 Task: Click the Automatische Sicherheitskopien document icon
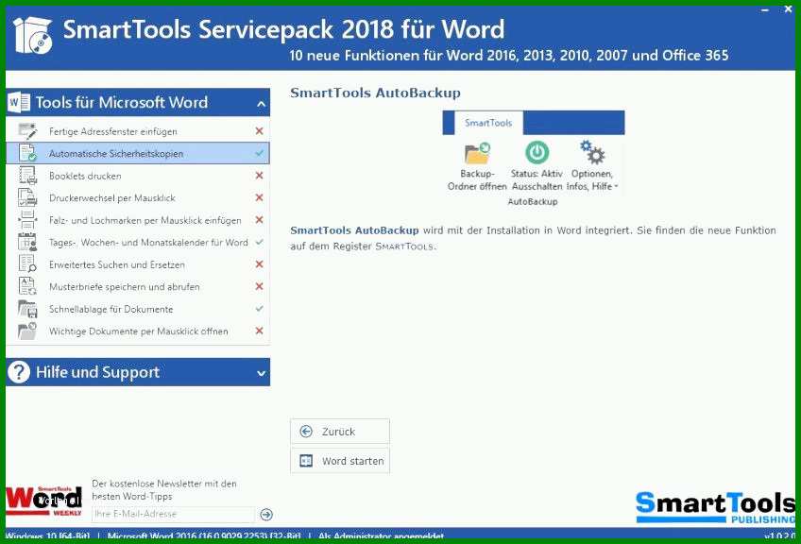click(x=27, y=153)
